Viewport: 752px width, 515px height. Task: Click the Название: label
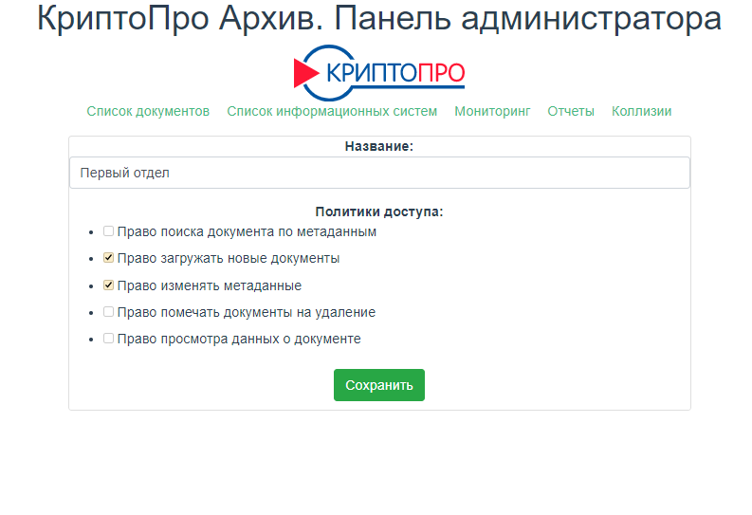[379, 146]
